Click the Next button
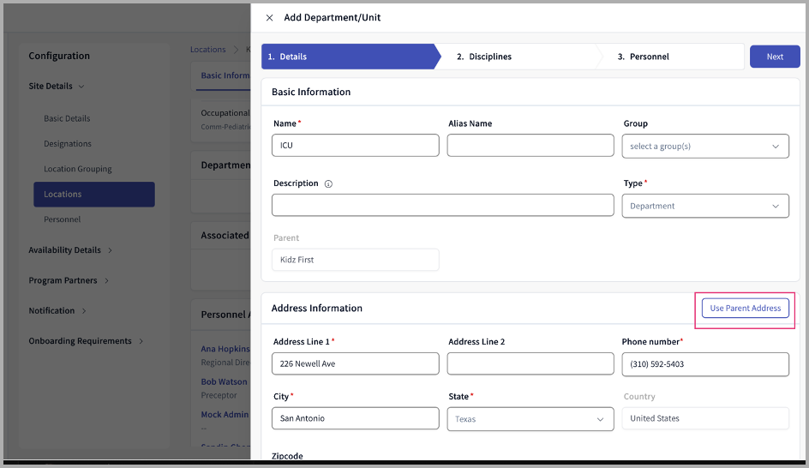 pyautogui.click(x=775, y=57)
